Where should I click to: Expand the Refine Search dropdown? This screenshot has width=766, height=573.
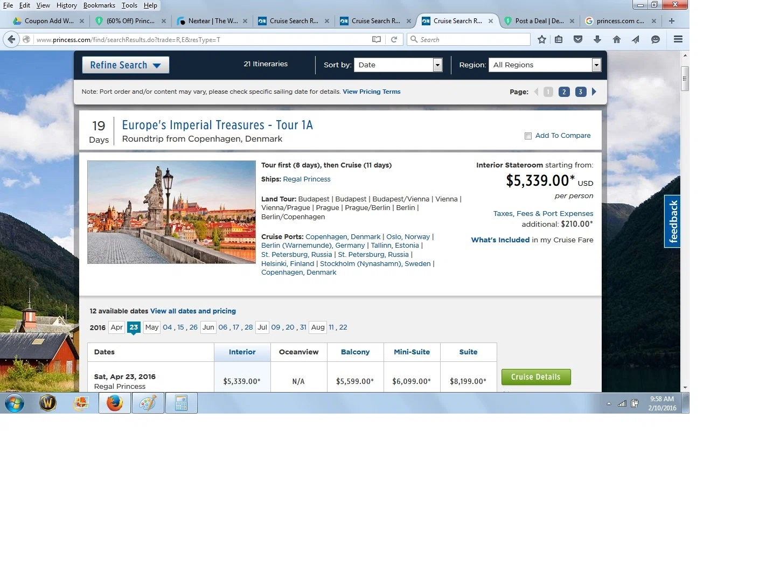coord(126,65)
